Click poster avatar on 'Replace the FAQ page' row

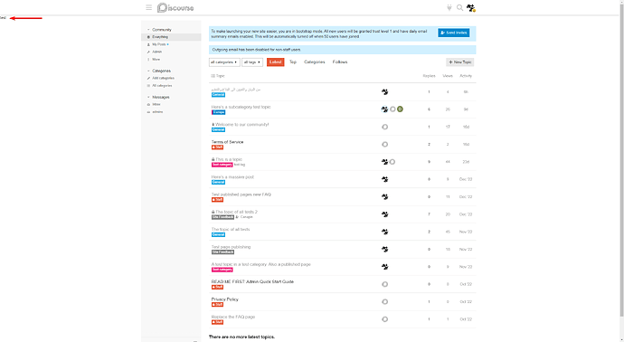[385, 319]
